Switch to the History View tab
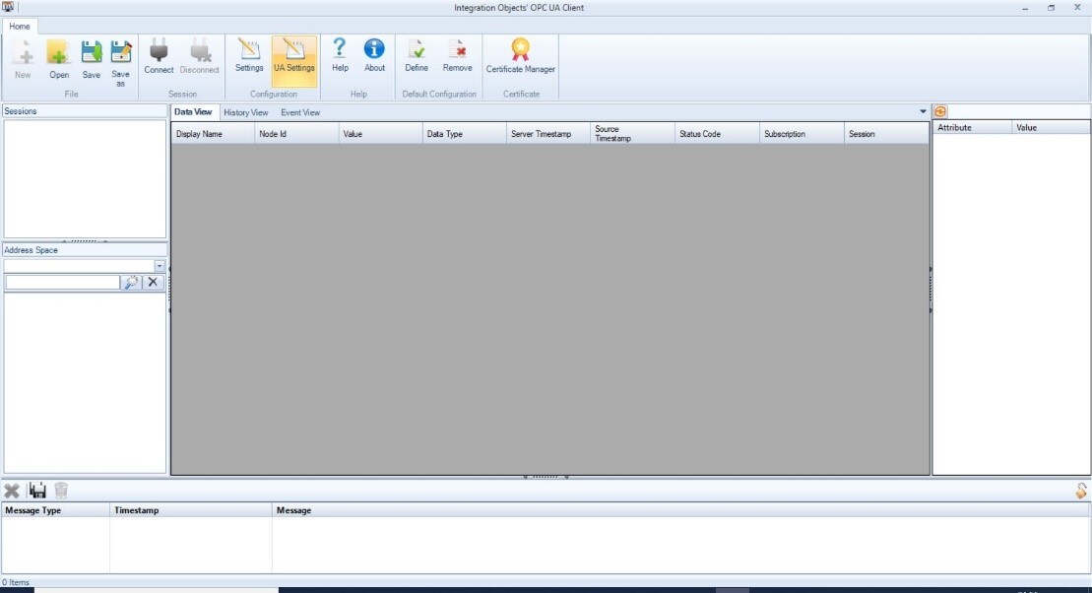This screenshot has height=593, width=1092. (245, 113)
